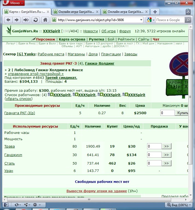Click the Купить button for grenade
The width and height of the screenshot is (195, 210).
[x=182, y=113]
